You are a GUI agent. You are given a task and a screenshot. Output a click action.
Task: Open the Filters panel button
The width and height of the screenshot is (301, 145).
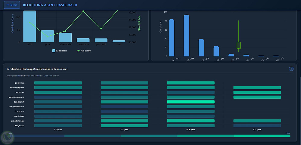pyautogui.click(x=12, y=5)
